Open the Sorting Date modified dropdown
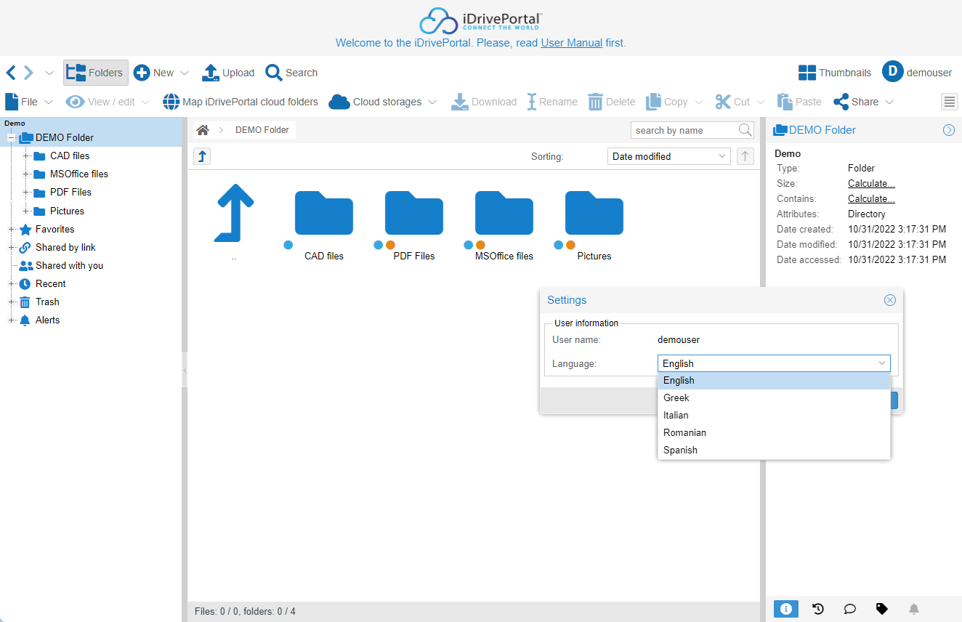 tap(668, 156)
